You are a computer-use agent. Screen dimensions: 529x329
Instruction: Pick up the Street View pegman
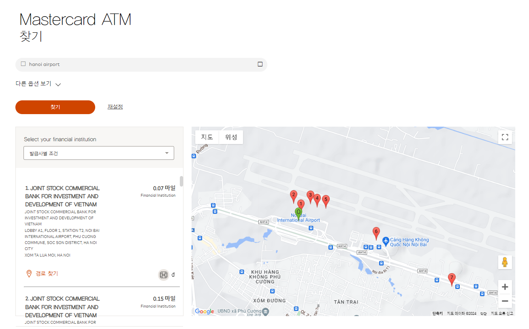pos(505,262)
